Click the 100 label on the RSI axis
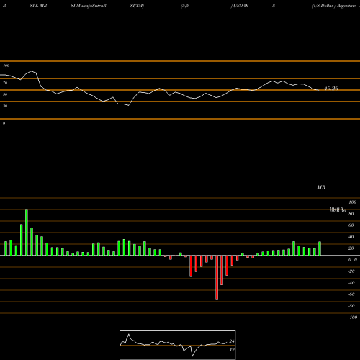 click(6, 66)
